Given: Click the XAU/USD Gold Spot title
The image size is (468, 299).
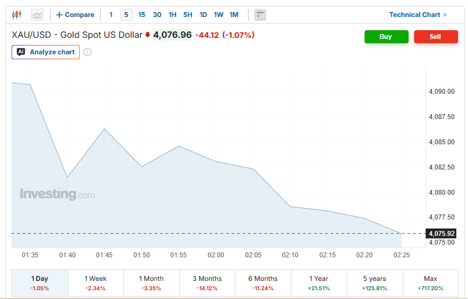Looking at the screenshot, I should click(76, 35).
